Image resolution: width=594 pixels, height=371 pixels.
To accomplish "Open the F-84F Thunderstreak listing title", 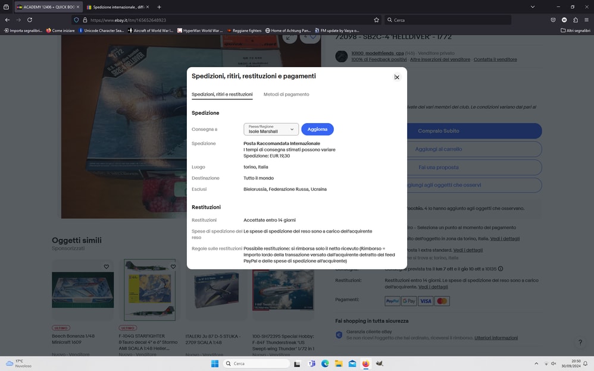I will click(283, 342).
